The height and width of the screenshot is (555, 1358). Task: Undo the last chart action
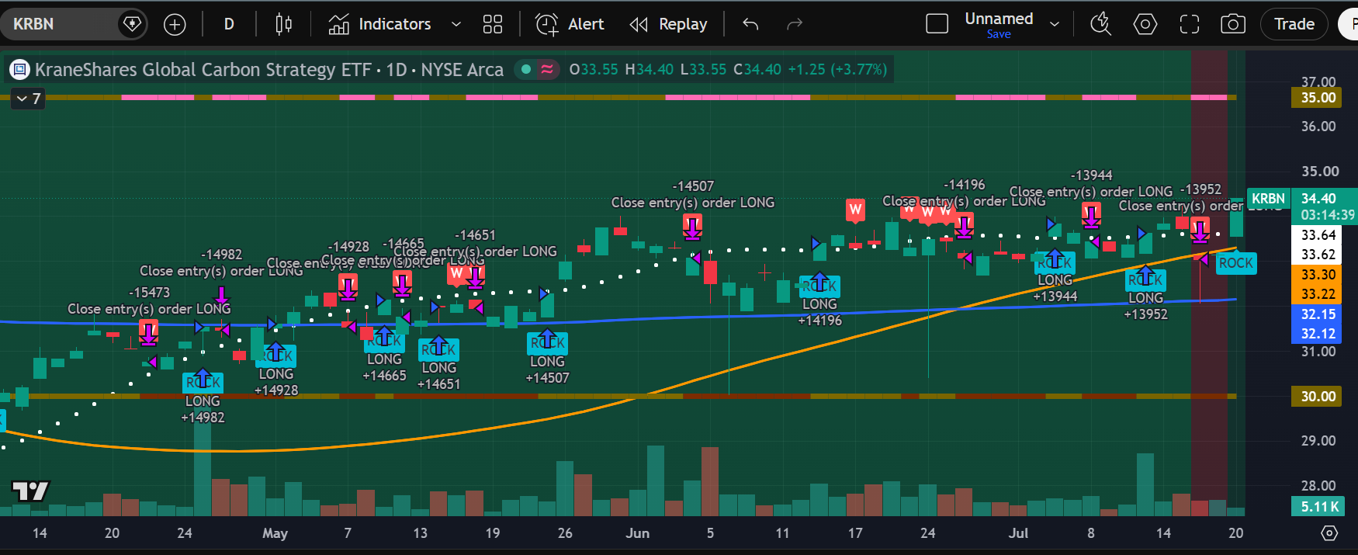[x=750, y=24]
